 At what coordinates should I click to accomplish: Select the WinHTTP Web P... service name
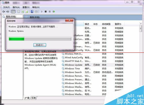(74, 61)
